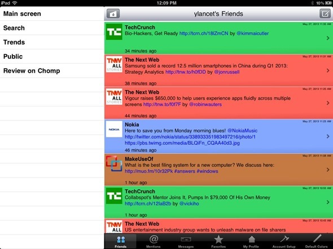Viewport: 333px width, 249px height.
Task: Open MakeUseOf tweet details chevron
Action: [x=328, y=170]
